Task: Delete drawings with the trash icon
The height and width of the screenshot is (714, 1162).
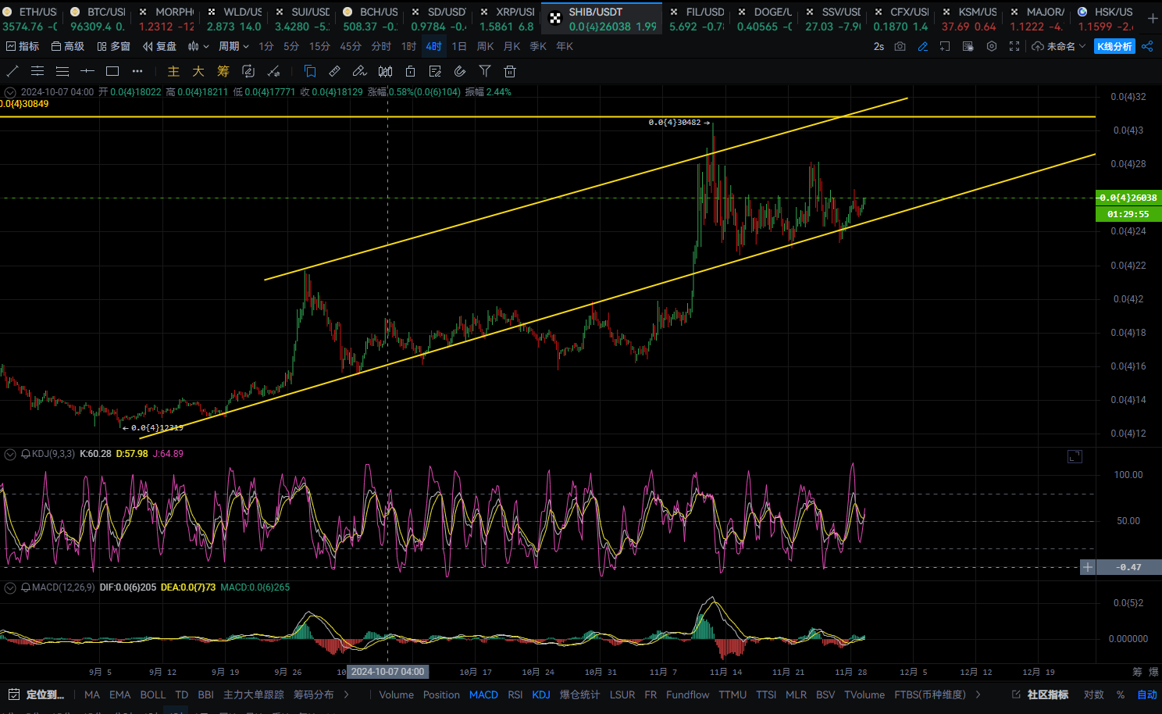Action: click(510, 71)
